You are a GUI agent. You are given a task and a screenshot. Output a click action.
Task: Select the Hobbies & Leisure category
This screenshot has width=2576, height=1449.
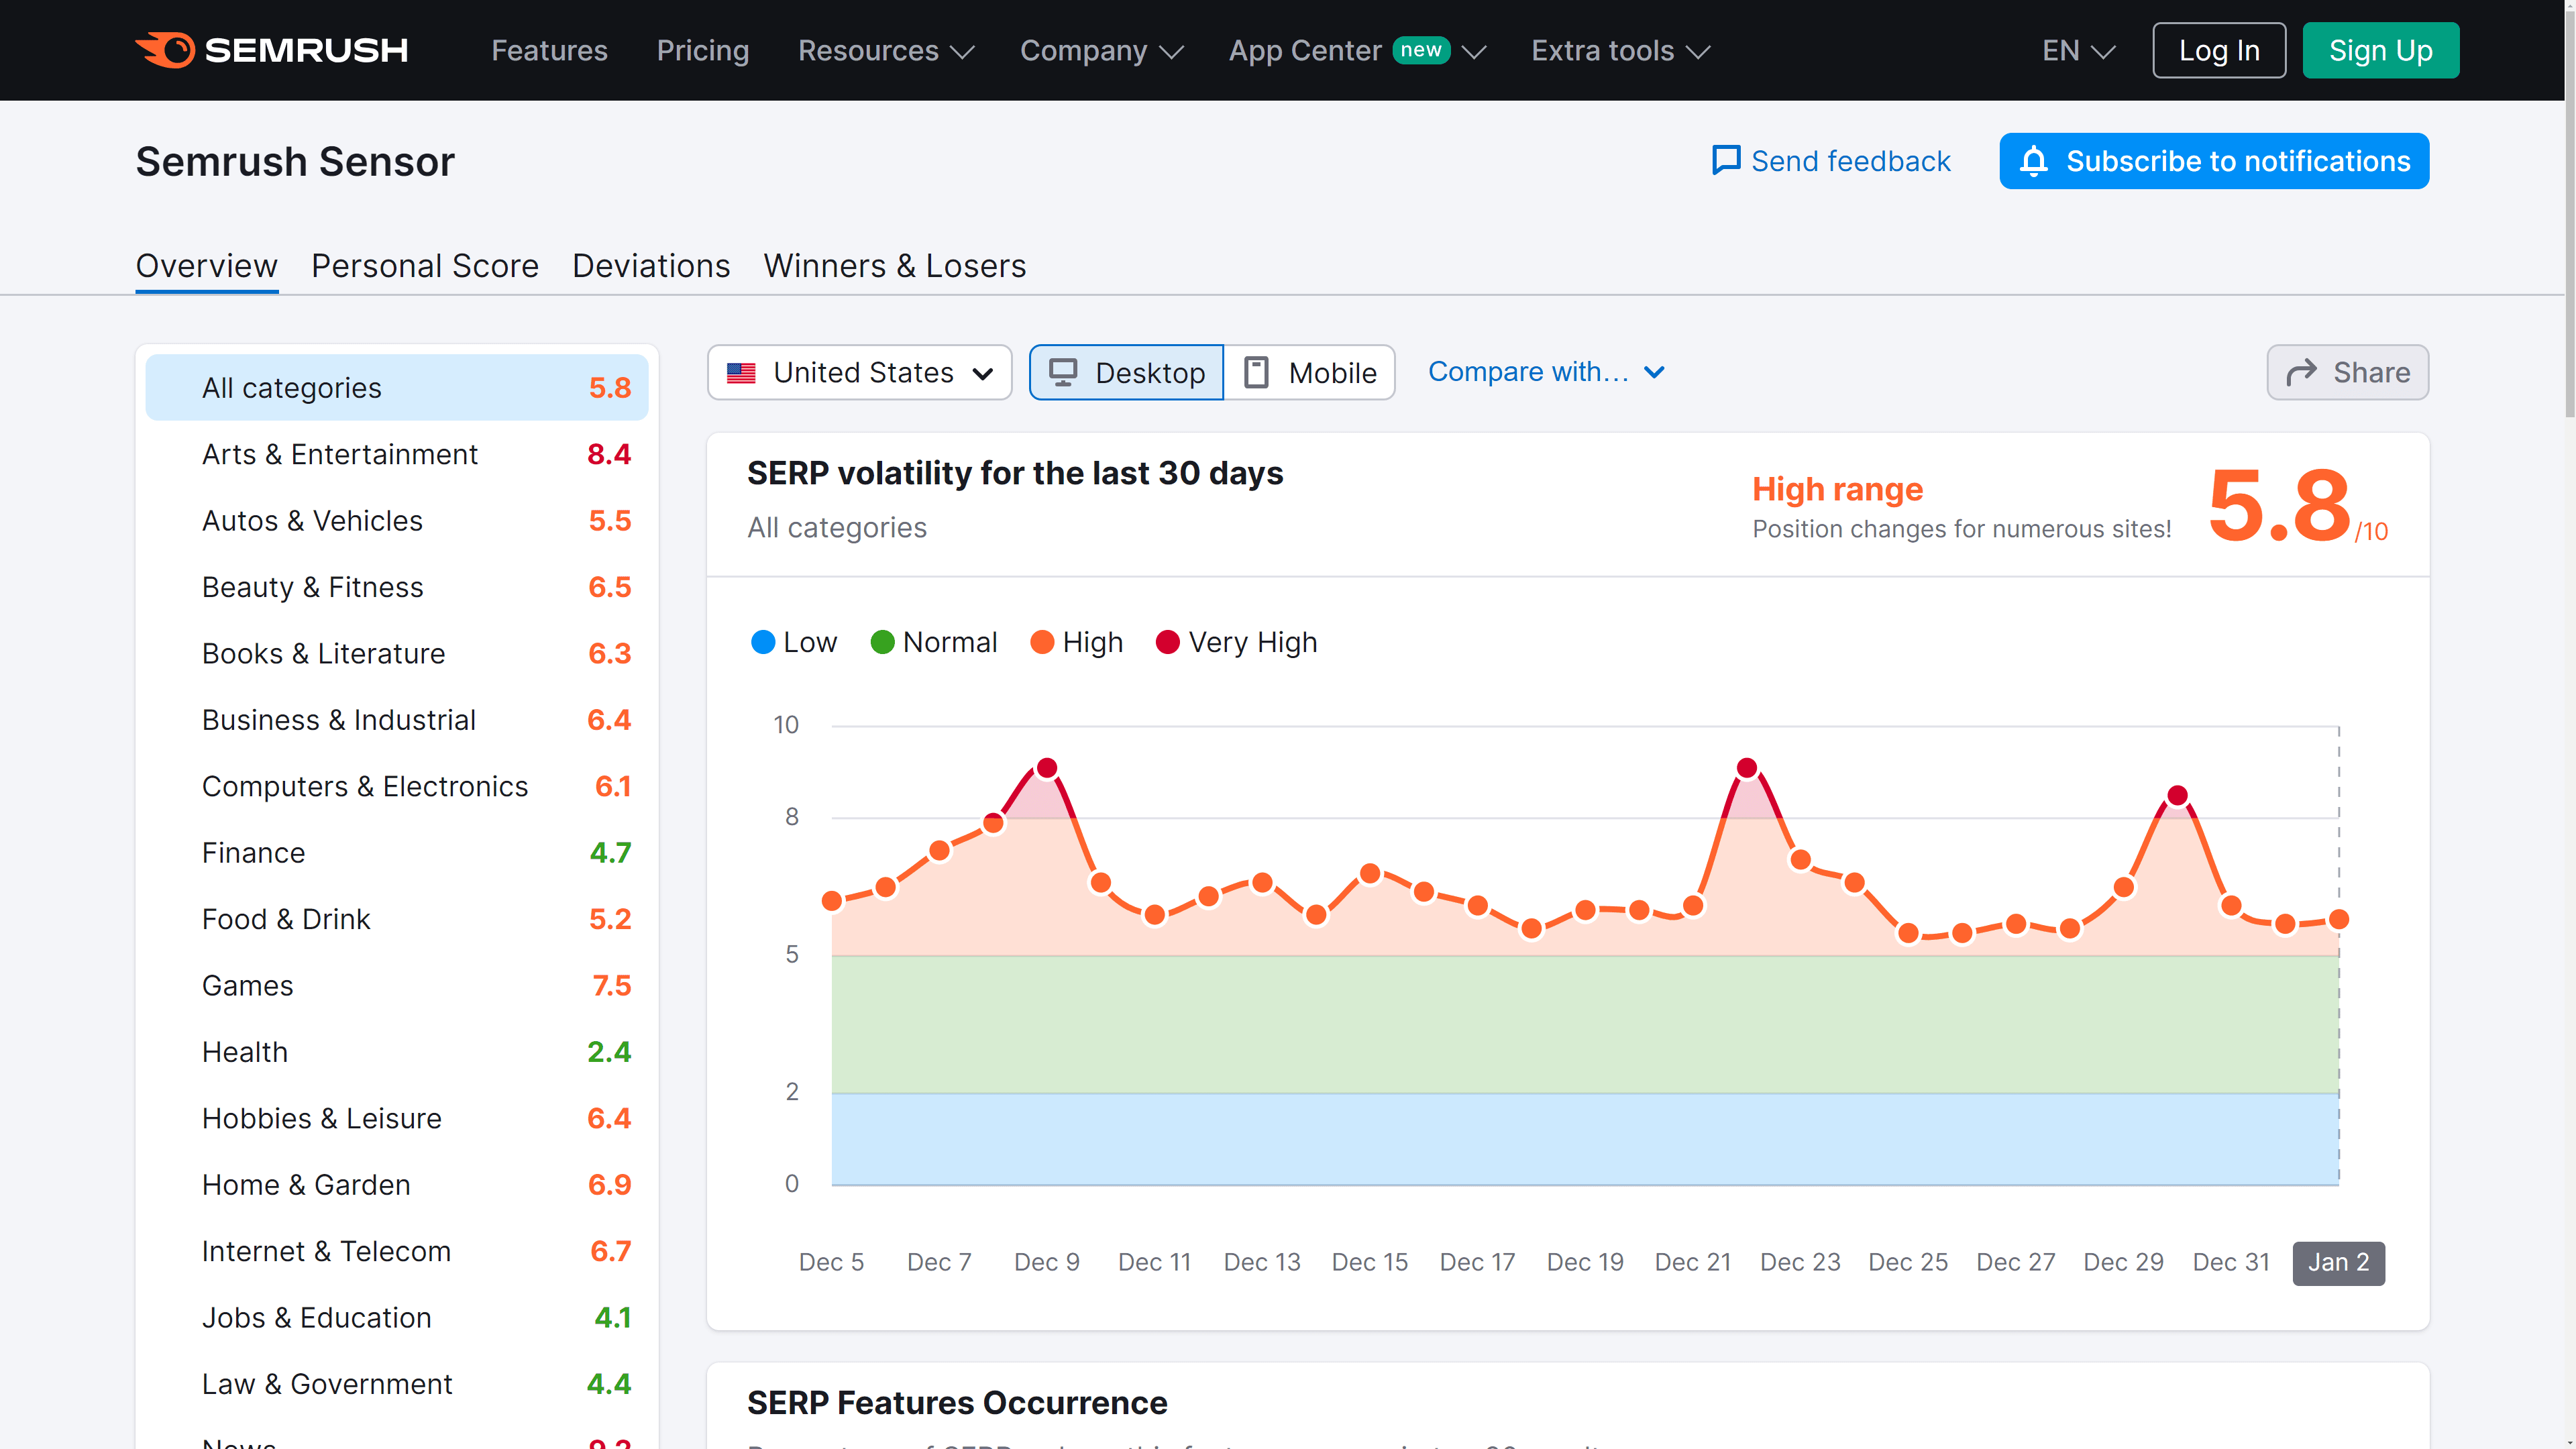[397, 1118]
